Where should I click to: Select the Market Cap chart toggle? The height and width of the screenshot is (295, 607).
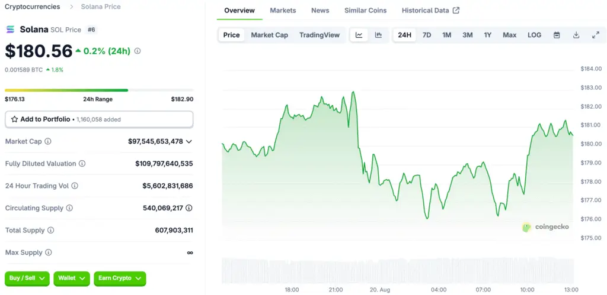pyautogui.click(x=270, y=35)
